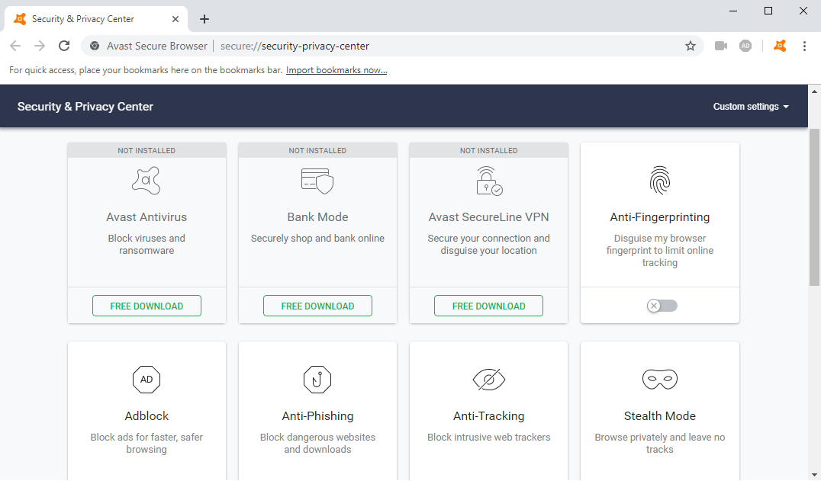Image resolution: width=821 pixels, height=481 pixels.
Task: Click 'Browse privately and leave no tracks' text
Action: pyautogui.click(x=660, y=444)
